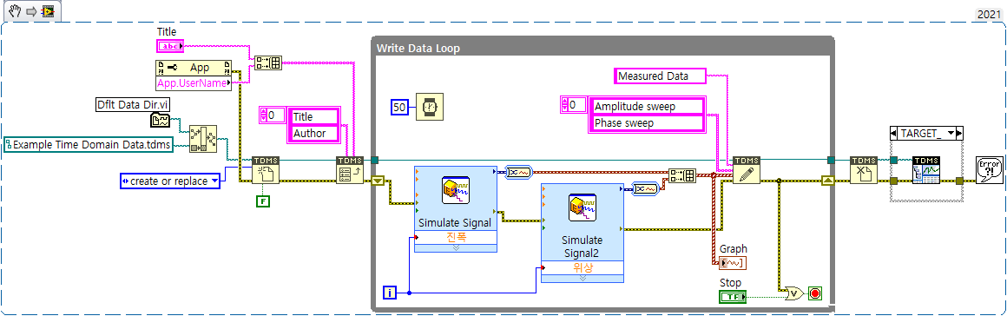
Task: Click the TDMS Write pencil node
Action: (x=746, y=170)
